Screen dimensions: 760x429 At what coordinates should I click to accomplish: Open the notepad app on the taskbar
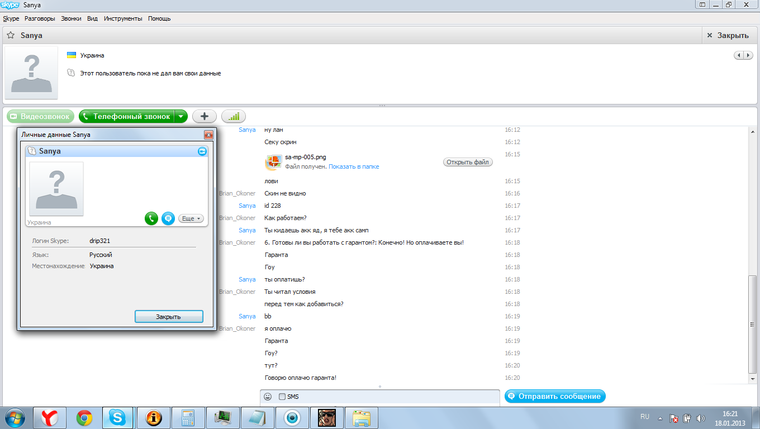[256, 418]
